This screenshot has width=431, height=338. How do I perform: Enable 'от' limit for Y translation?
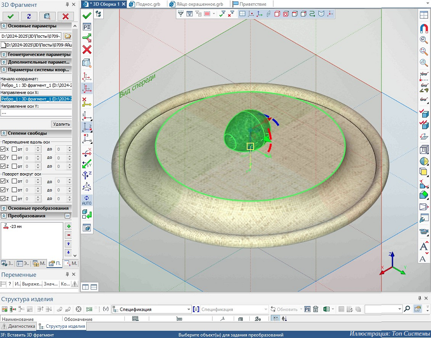pos(14,158)
